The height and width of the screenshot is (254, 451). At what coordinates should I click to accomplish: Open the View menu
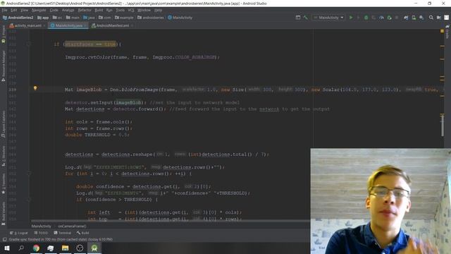pos(24,10)
